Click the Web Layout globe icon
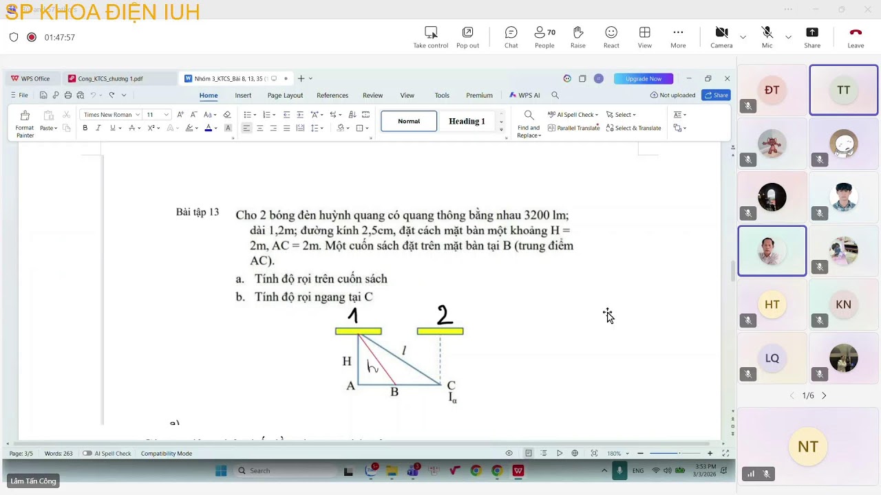881x495 pixels. click(575, 453)
